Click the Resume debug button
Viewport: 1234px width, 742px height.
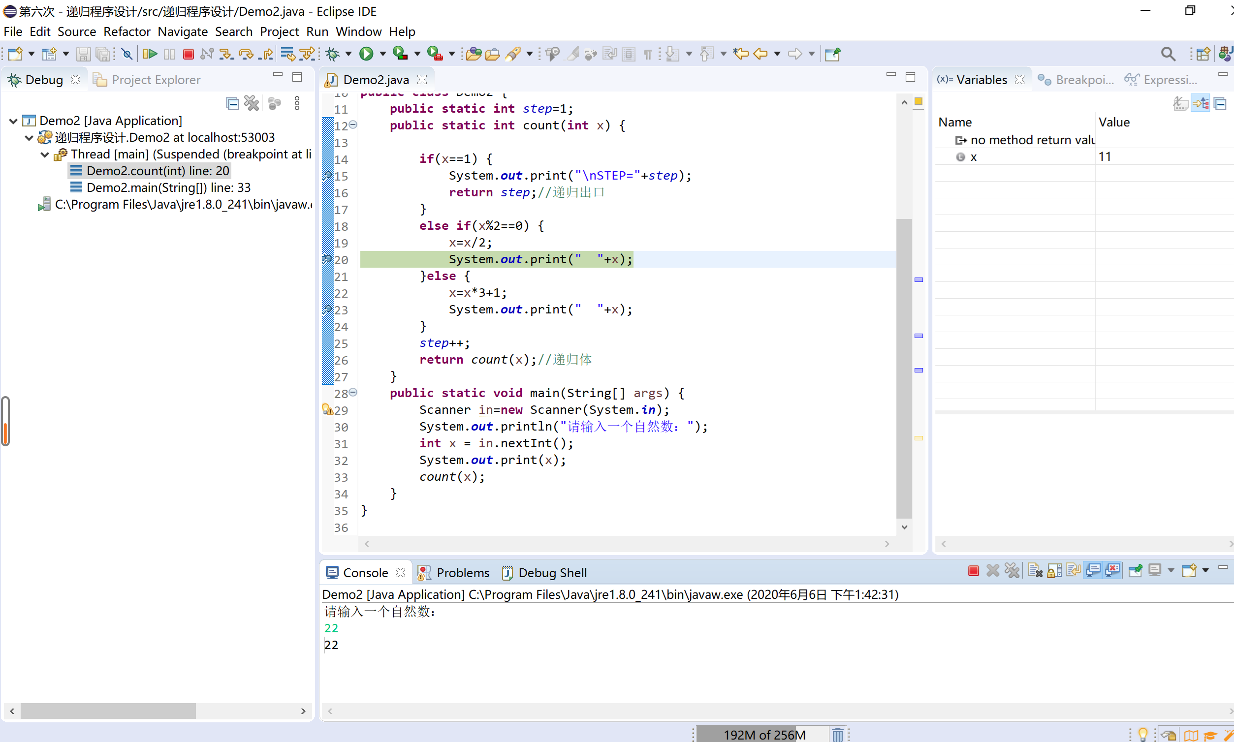pyautogui.click(x=149, y=54)
